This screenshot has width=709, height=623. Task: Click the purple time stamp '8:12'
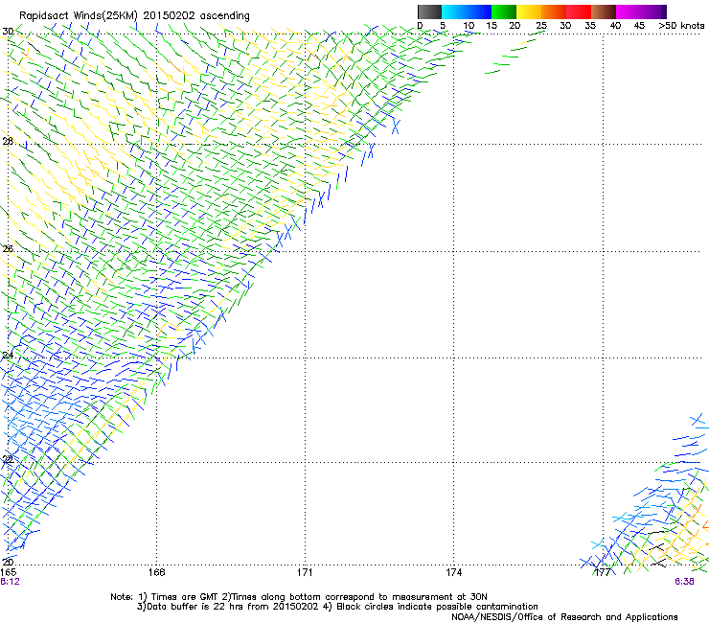[x=10, y=582]
